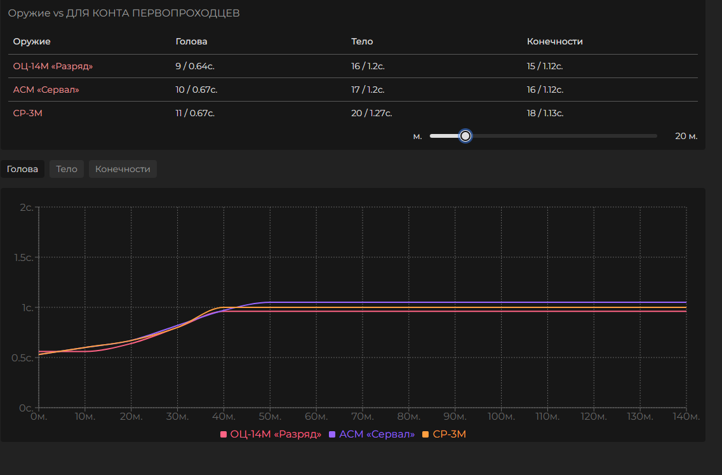
Task: Click the orange СР-3М legend color square
Action: pos(426,434)
